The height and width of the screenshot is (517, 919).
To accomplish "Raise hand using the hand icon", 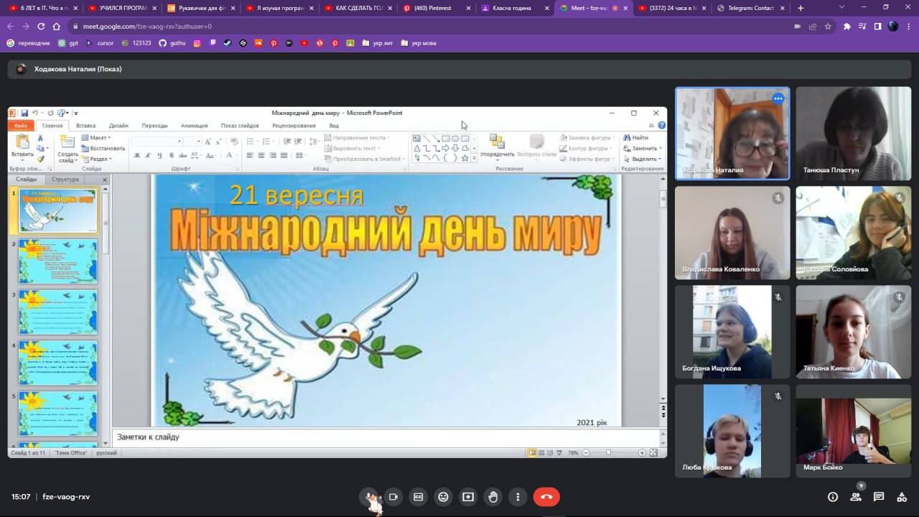I will pyautogui.click(x=493, y=497).
